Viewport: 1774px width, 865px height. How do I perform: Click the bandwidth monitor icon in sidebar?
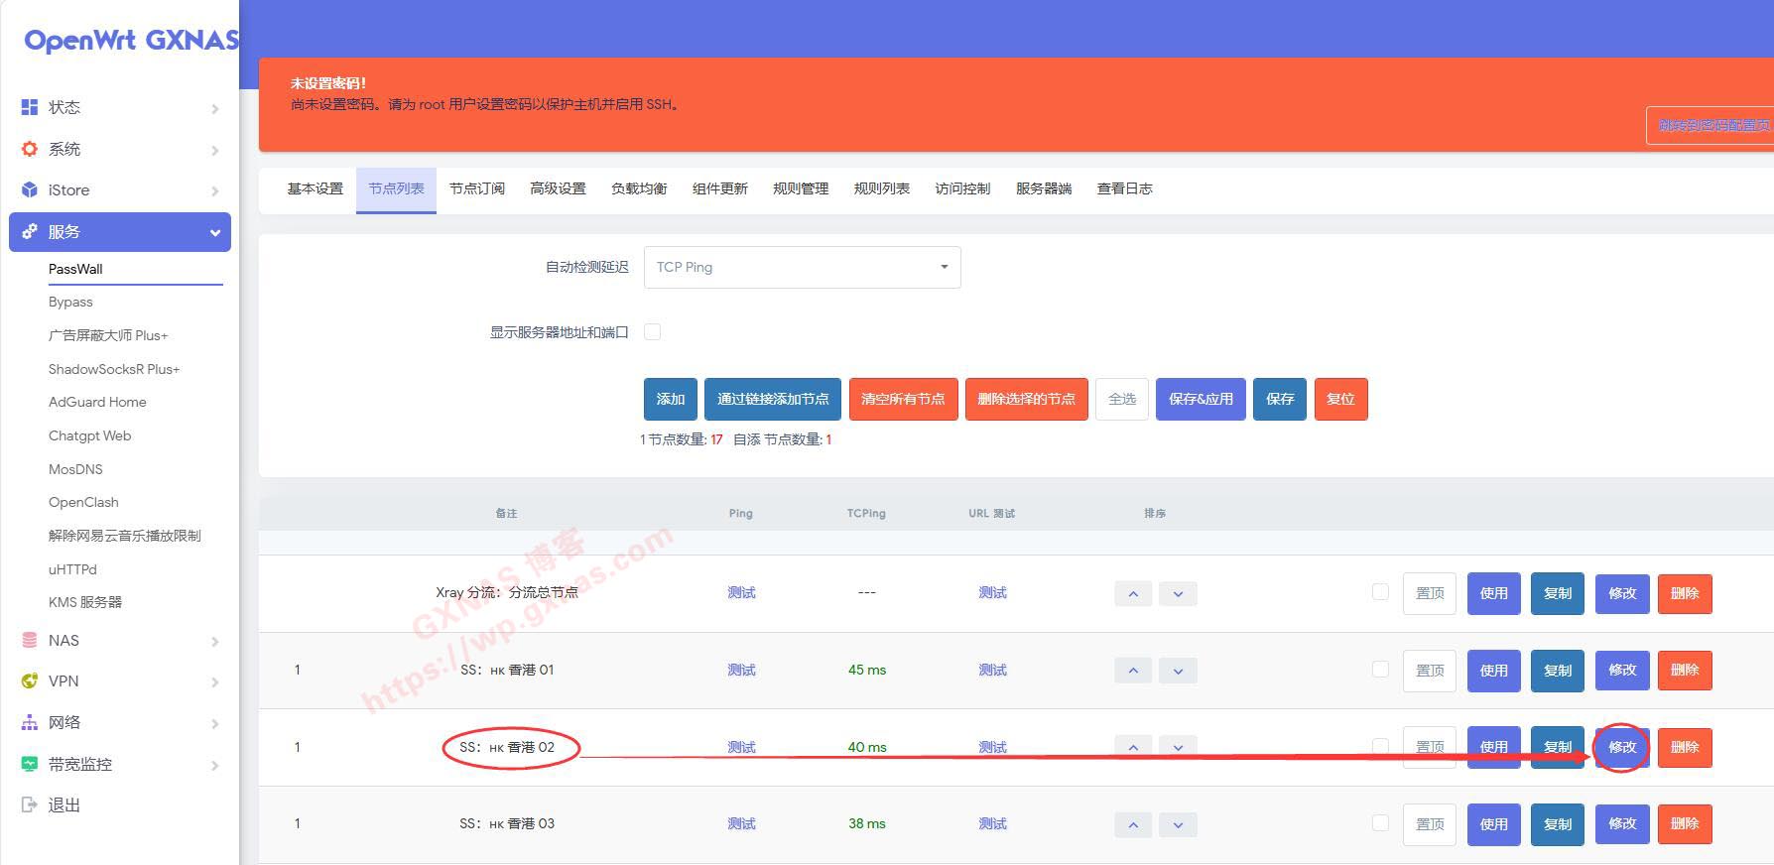point(30,764)
